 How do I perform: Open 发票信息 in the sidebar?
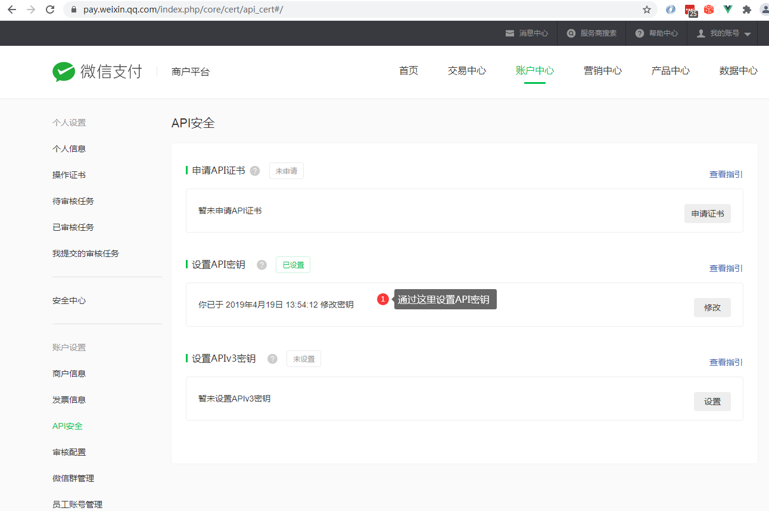point(69,400)
